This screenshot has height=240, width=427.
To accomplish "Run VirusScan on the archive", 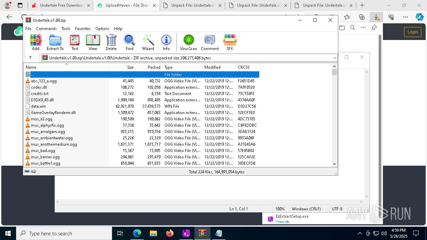I will pyautogui.click(x=188, y=42).
